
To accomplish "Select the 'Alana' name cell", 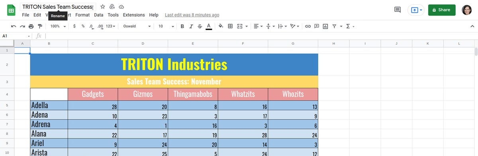I will tap(49, 134).
